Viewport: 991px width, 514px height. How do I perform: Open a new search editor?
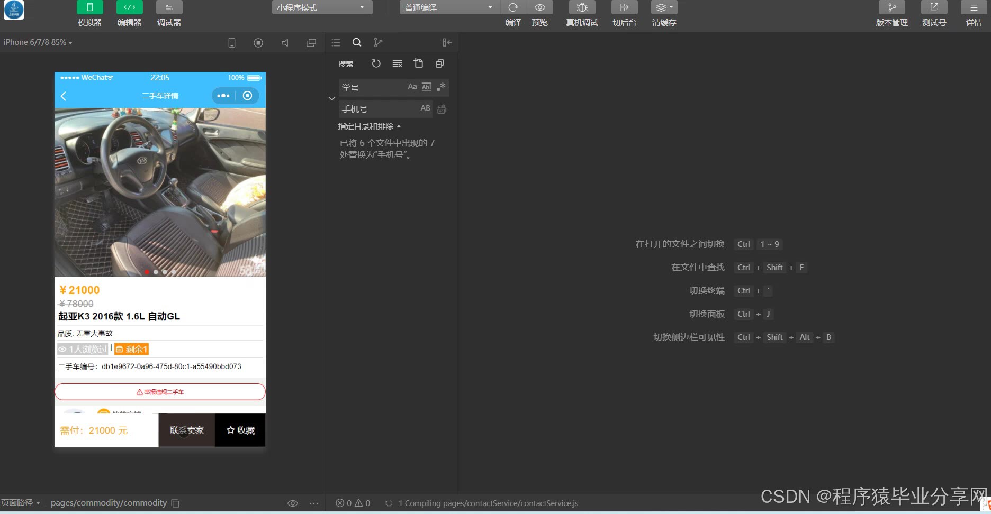pyautogui.click(x=418, y=63)
